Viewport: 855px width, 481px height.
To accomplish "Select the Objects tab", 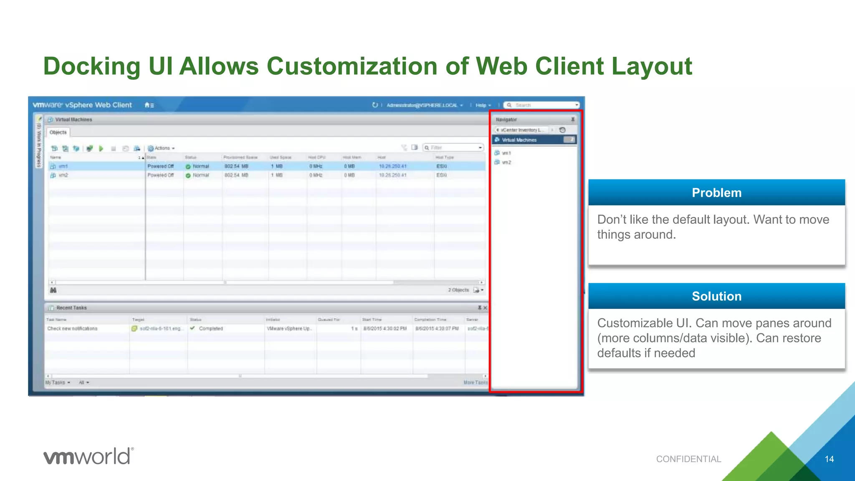I will coord(58,132).
